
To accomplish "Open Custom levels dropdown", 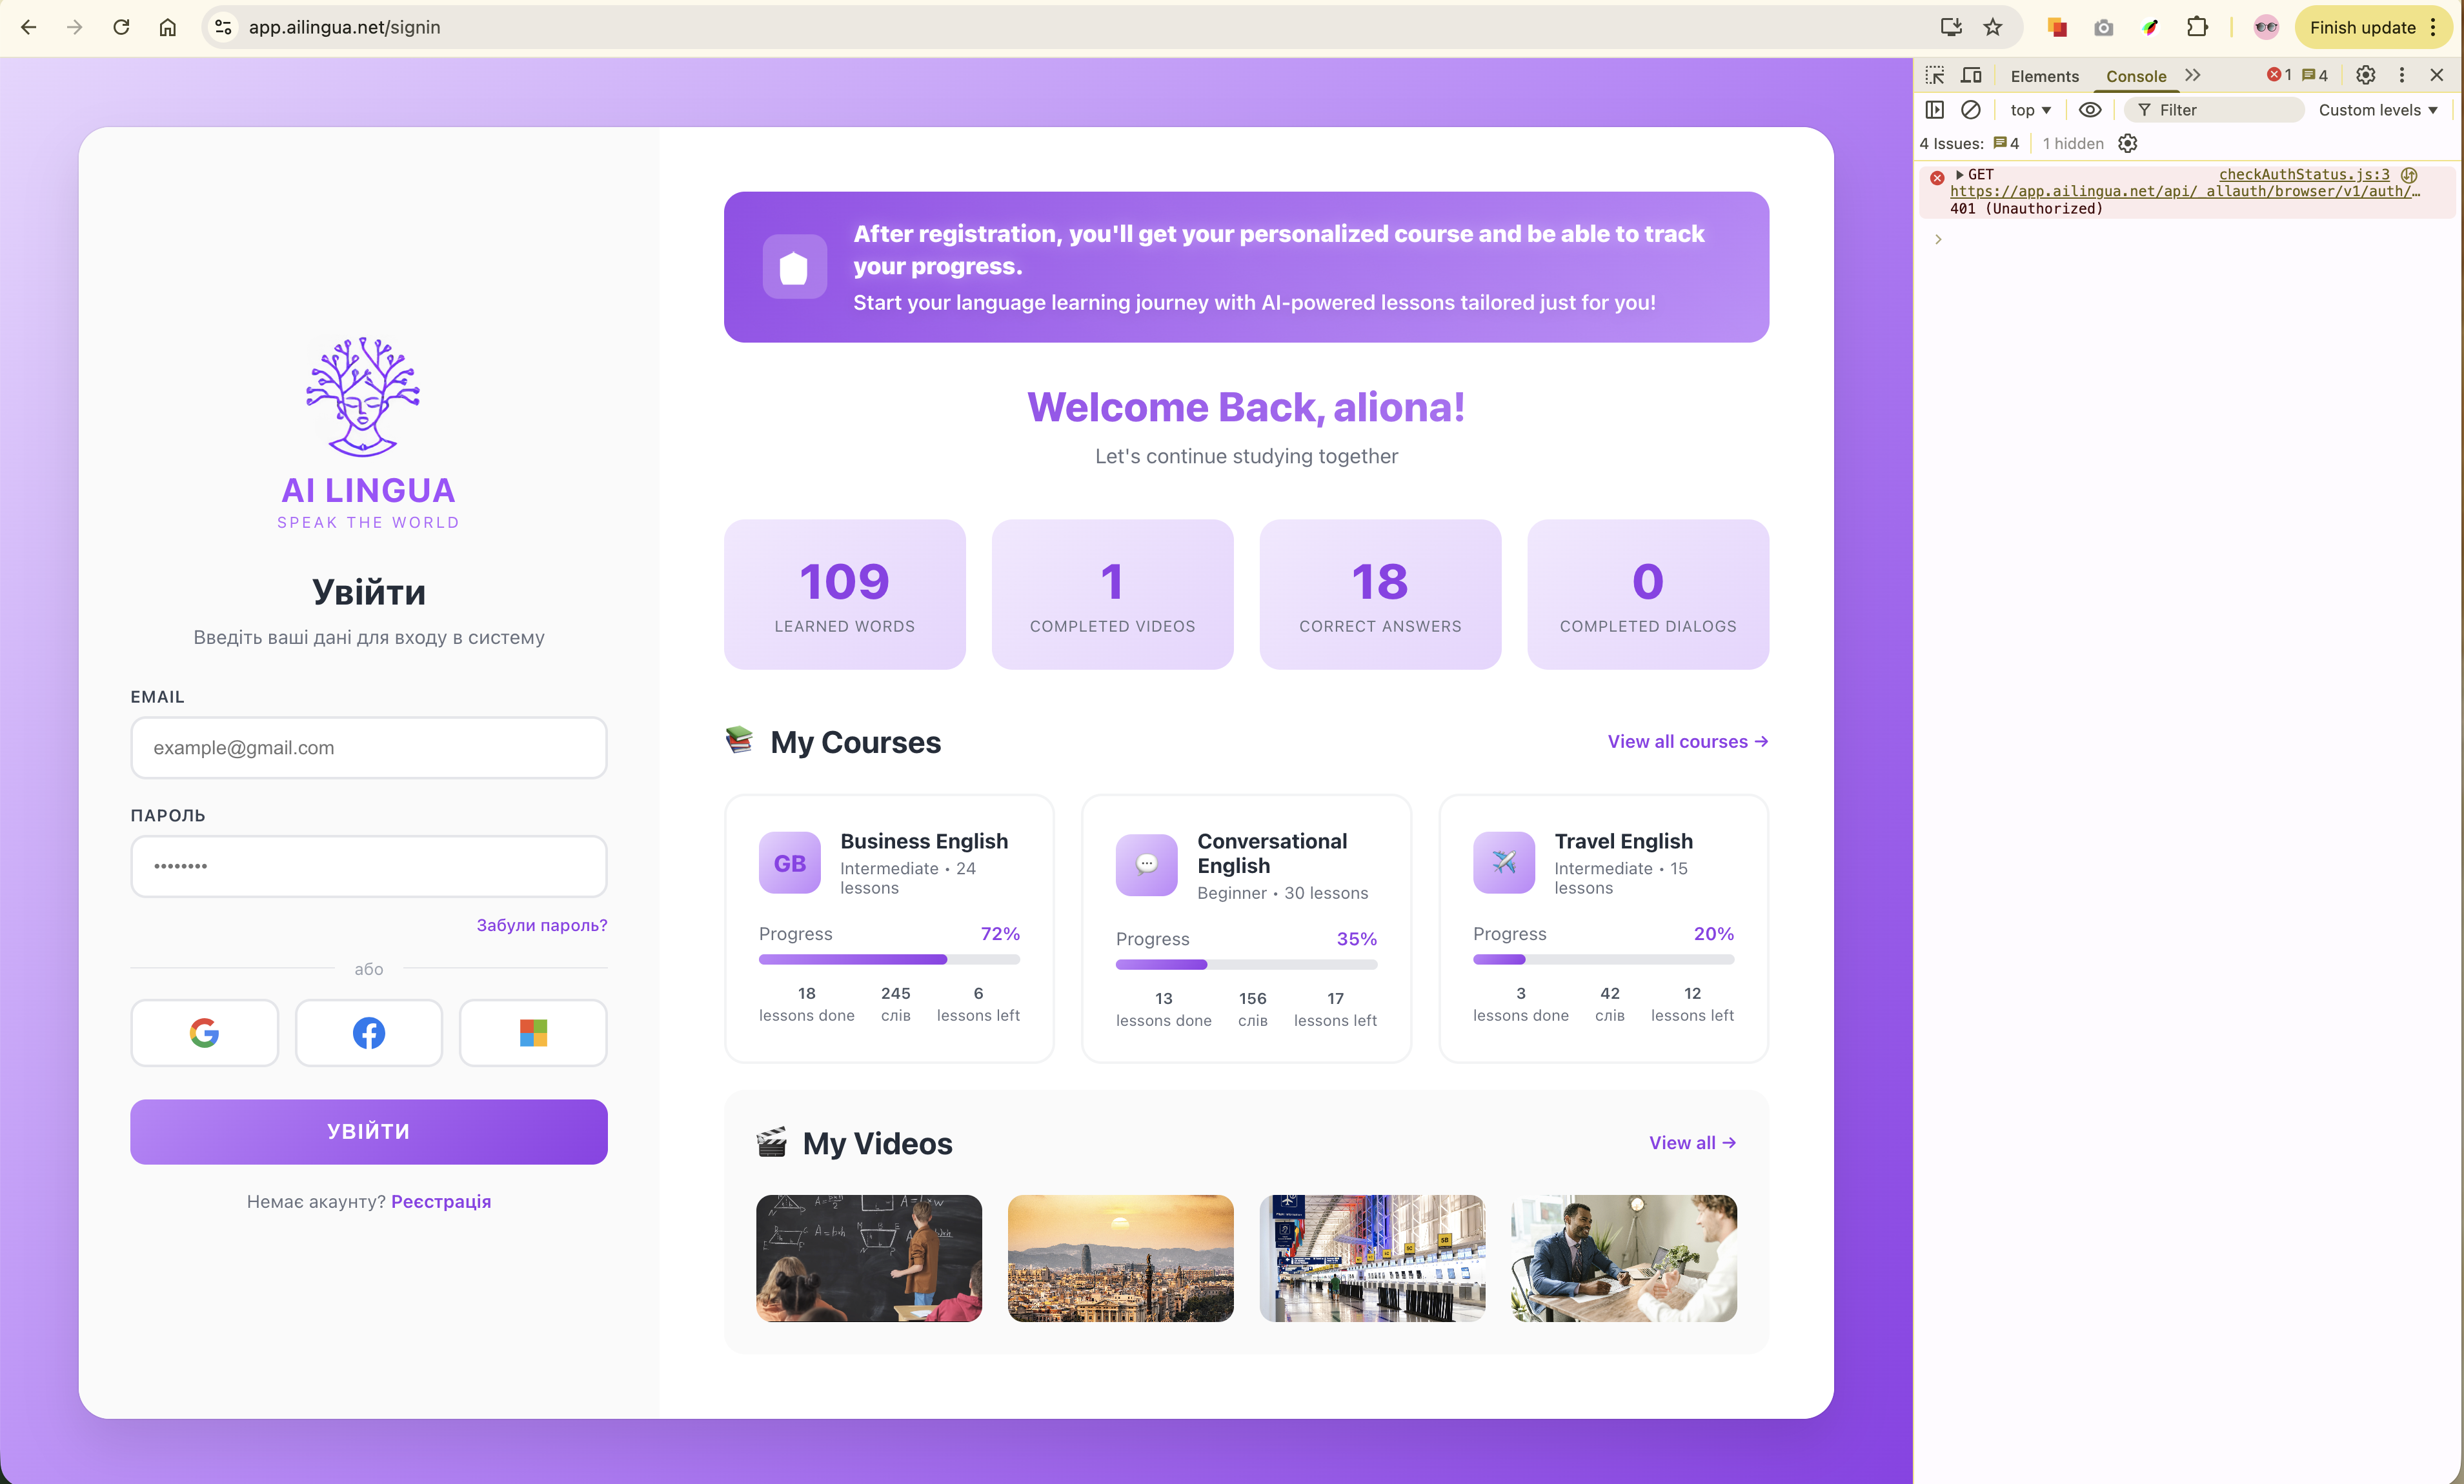I will click(2378, 110).
